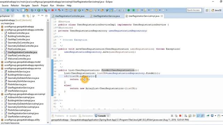Click the Open Perspective icon beside Java EE
Screen dimensions: 223x125
207,10
